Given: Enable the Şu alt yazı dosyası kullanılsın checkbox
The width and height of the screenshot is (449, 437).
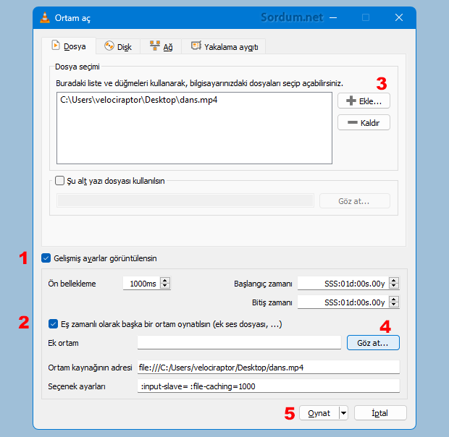Looking at the screenshot, I should coord(59,181).
